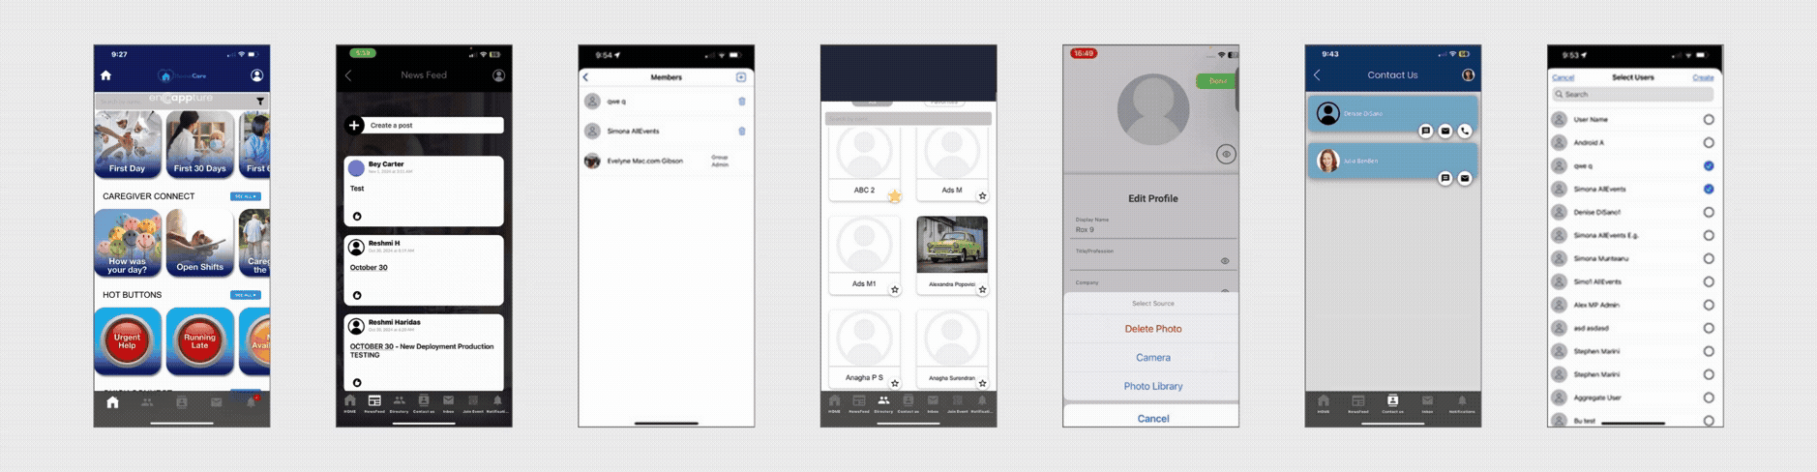This screenshot has width=1817, height=472.
Task: Go back from News Feed screen
Action: click(x=348, y=75)
